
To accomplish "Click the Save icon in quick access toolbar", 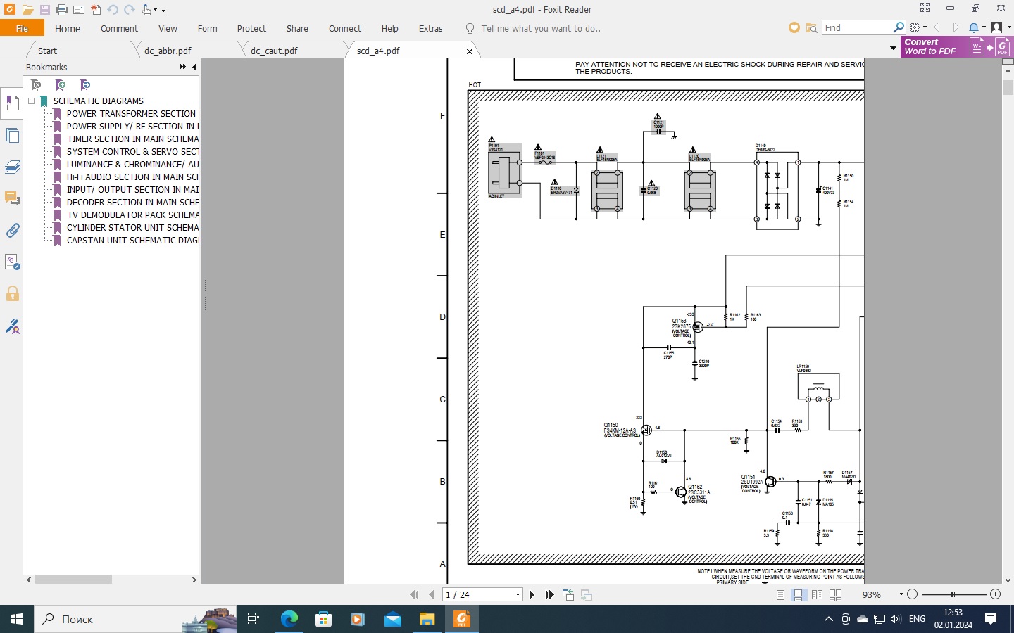I will (x=44, y=10).
